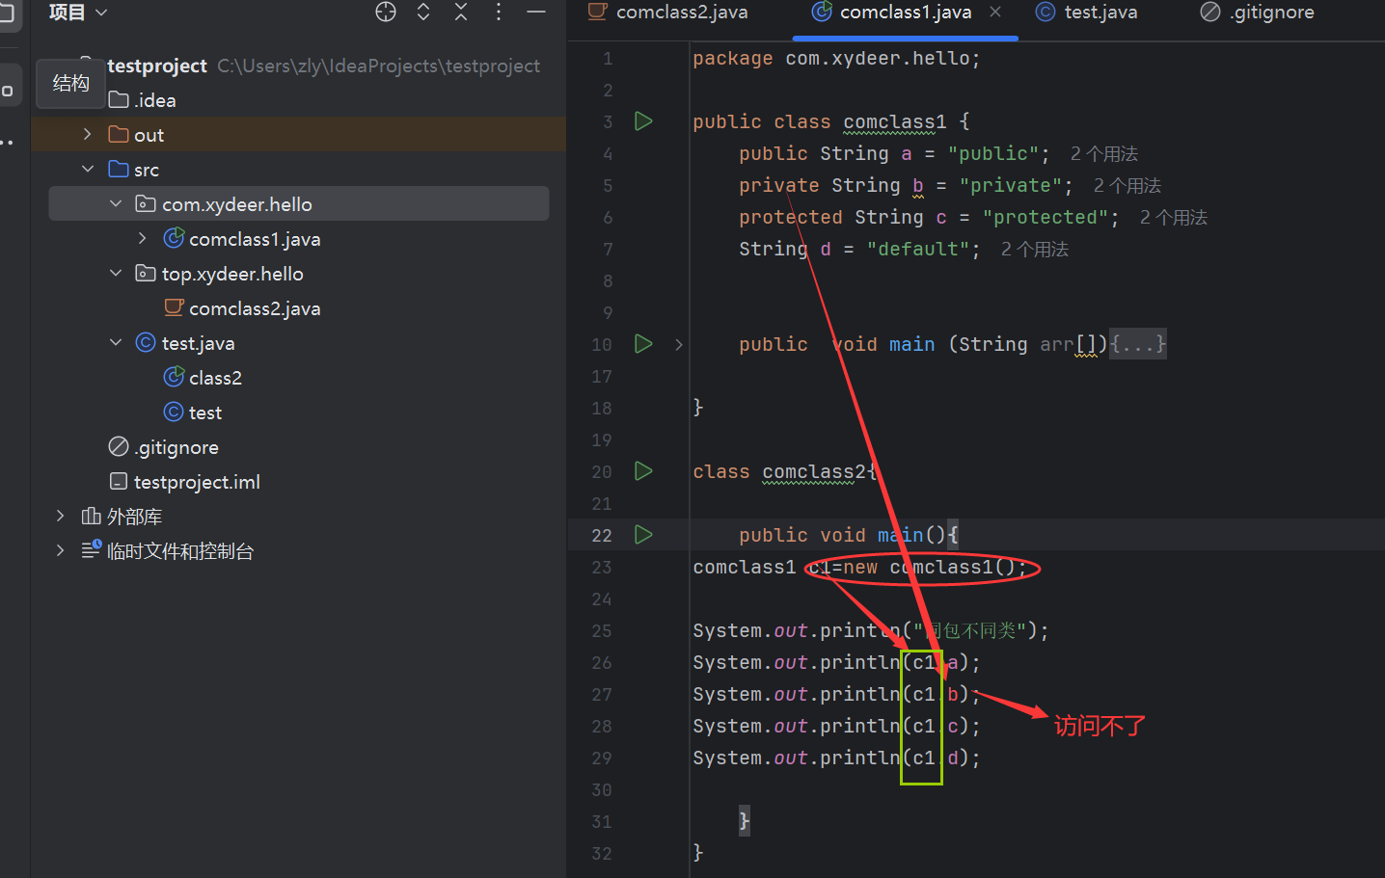The width and height of the screenshot is (1385, 878).
Task: Unfold the collapsed main method at line 10
Action: pyautogui.click(x=679, y=345)
